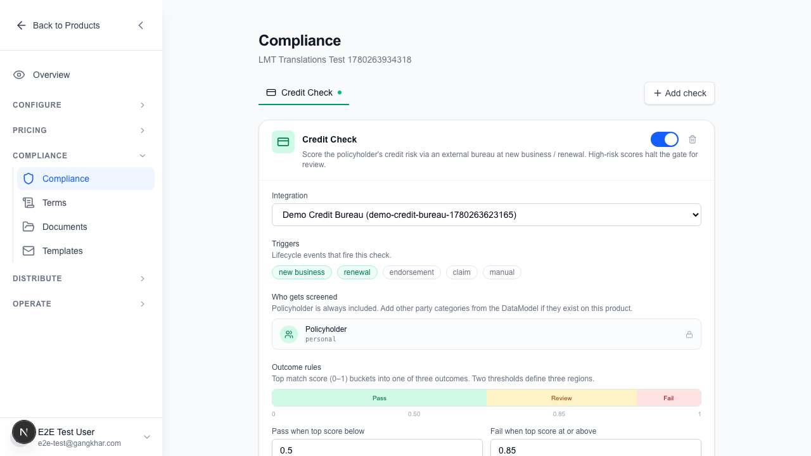Edit the Fail when top score at or above field

click(596, 450)
